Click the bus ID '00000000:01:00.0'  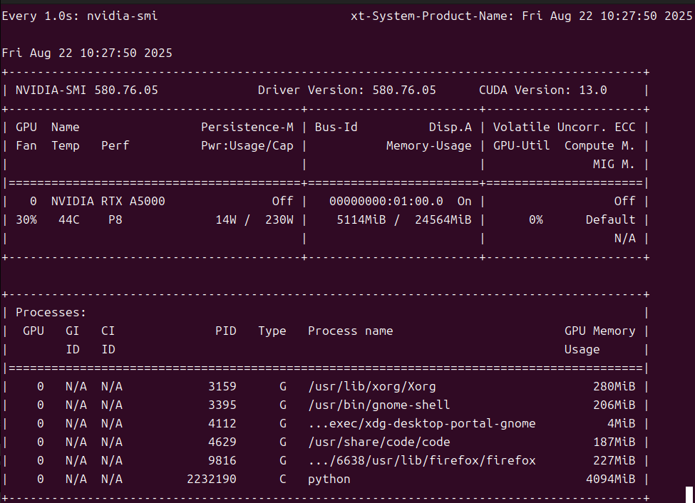[x=386, y=201]
